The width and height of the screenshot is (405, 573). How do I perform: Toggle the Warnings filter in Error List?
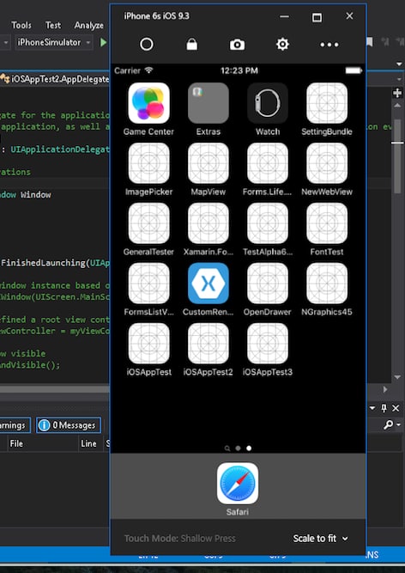tap(15, 425)
